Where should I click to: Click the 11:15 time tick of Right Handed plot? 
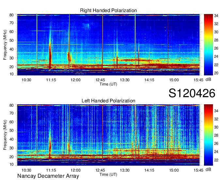51,80
